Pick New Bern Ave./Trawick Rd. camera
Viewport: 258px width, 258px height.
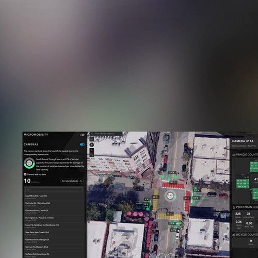point(54,233)
